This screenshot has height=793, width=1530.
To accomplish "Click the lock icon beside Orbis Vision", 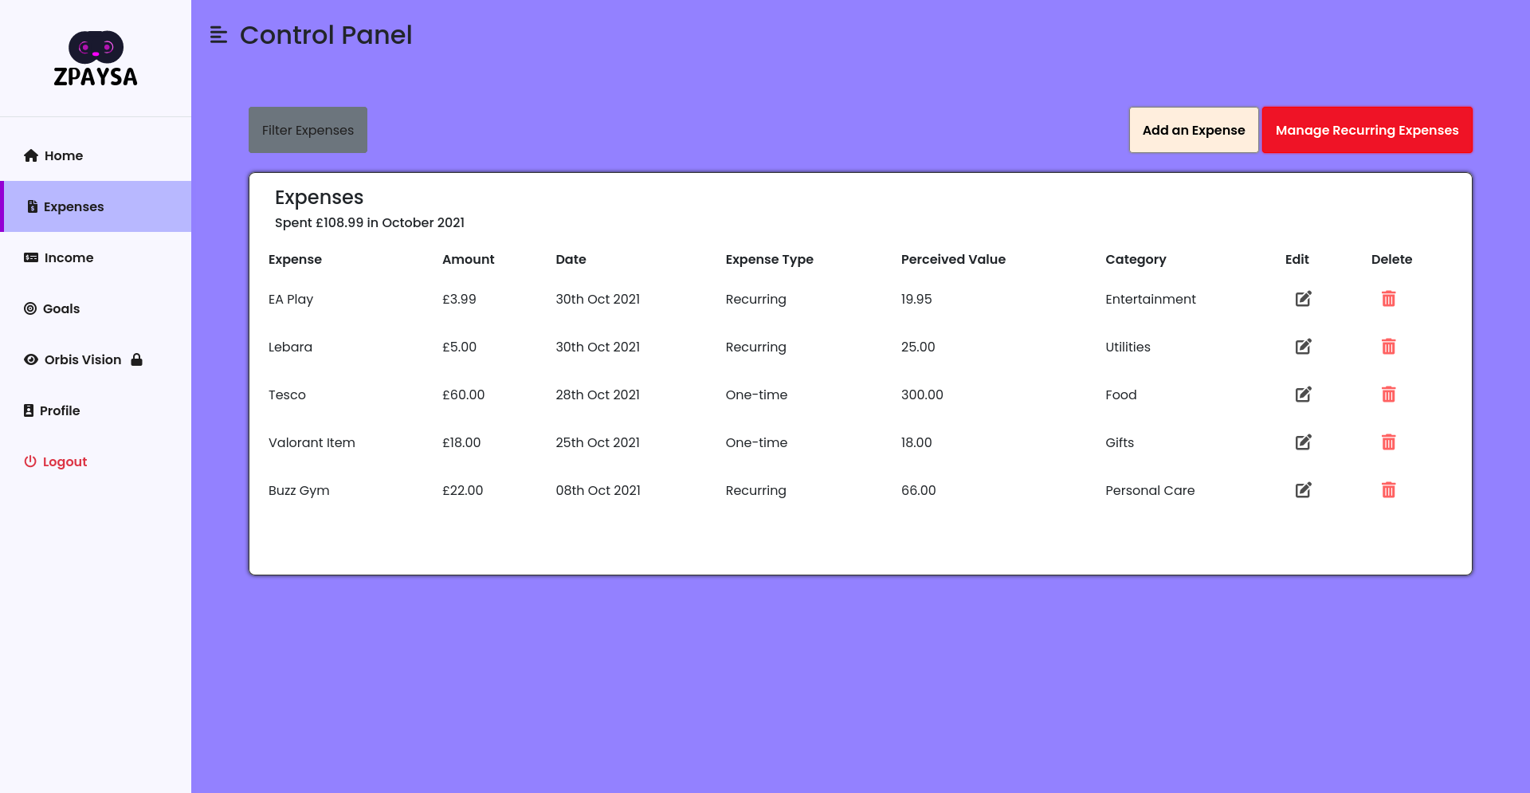I will pyautogui.click(x=136, y=359).
